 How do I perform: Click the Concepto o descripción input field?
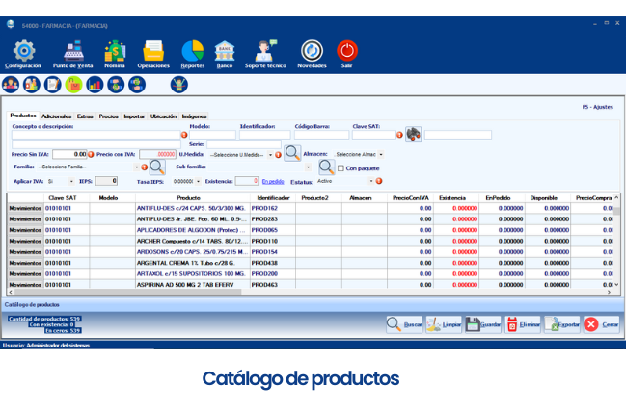[x=95, y=135]
